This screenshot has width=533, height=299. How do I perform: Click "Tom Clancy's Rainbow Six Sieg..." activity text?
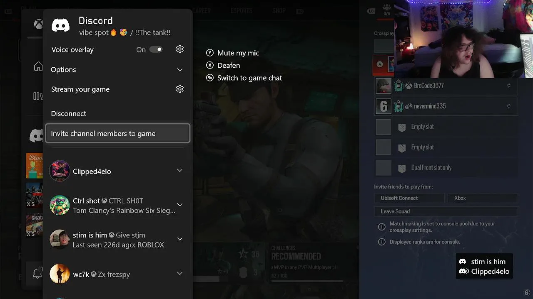pos(124,211)
